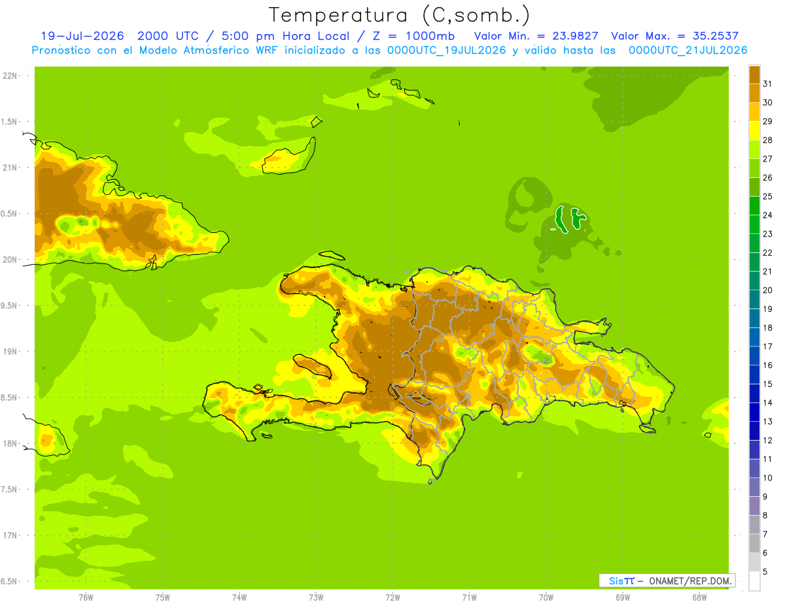The height and width of the screenshot is (606, 785).
Task: Click the legend value 31
Action: 767,84
